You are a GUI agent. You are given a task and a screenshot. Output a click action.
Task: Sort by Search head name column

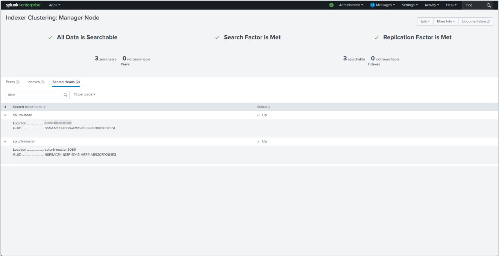click(x=29, y=107)
